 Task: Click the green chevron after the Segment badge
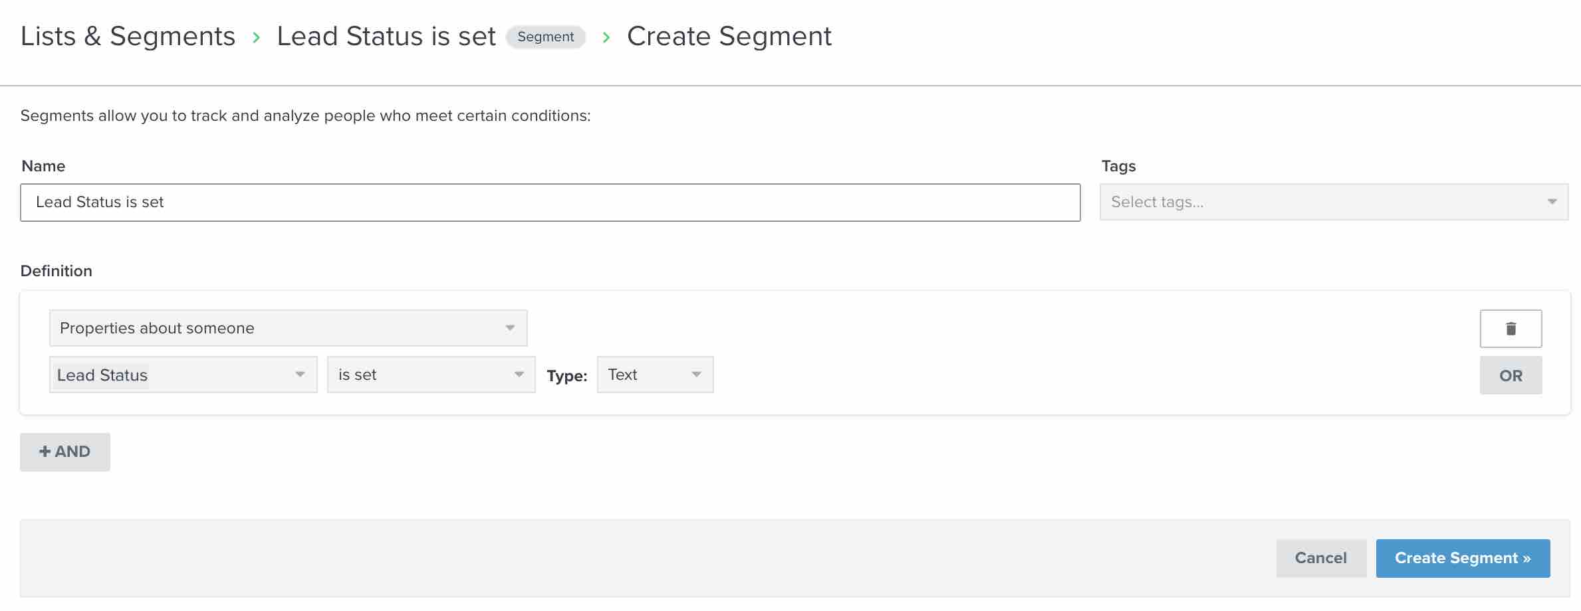(x=606, y=37)
